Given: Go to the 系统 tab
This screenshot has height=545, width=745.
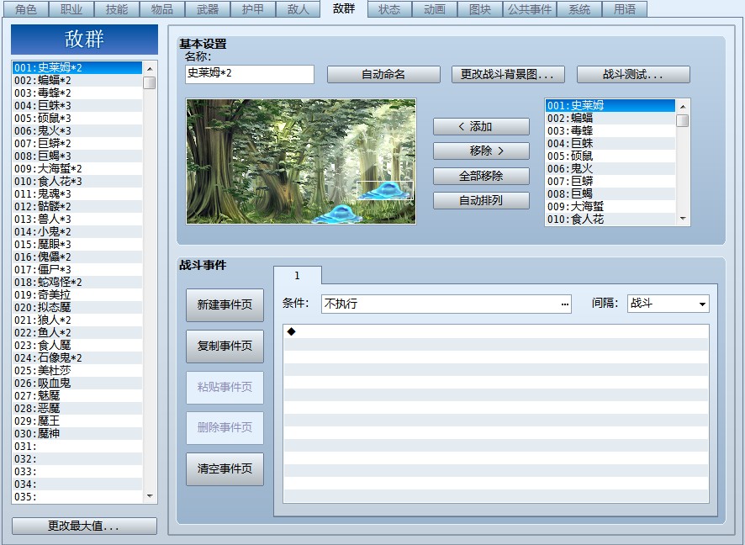Looking at the screenshot, I should 579,9.
